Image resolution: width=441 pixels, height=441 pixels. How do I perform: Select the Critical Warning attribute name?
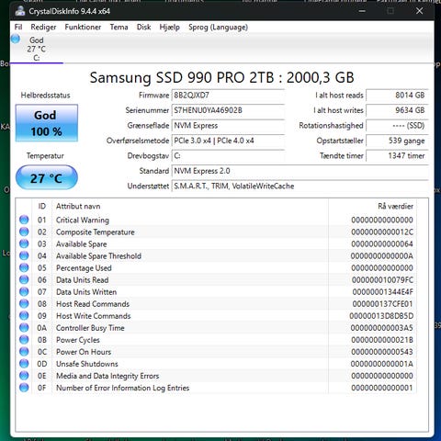(83, 220)
